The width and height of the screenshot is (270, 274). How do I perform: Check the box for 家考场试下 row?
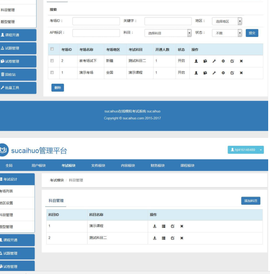point(52,61)
